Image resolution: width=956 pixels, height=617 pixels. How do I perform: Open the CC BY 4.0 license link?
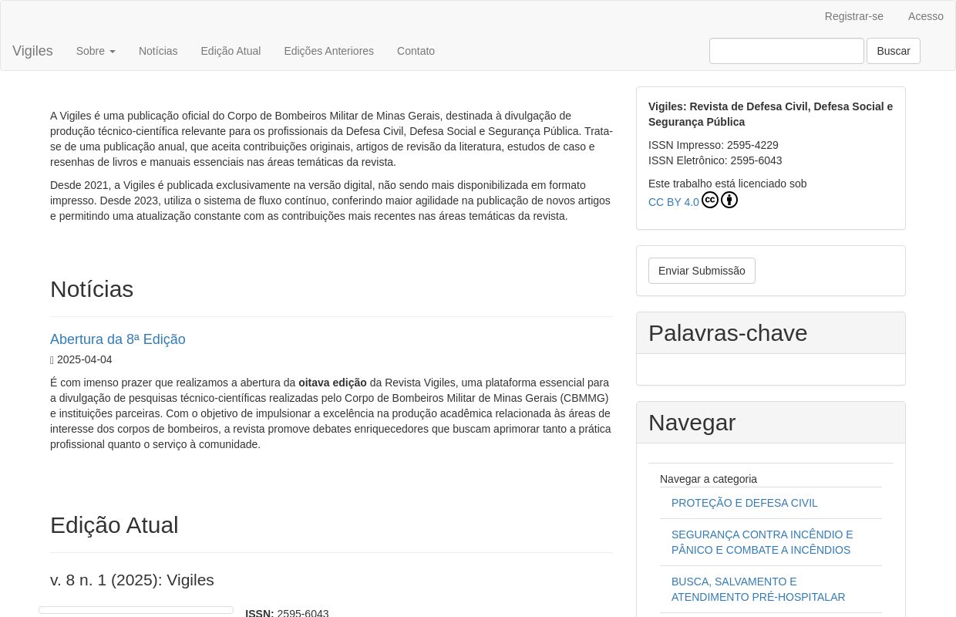[673, 202]
